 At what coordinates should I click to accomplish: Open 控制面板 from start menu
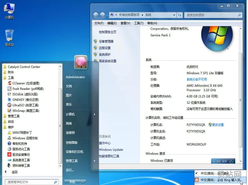click(72, 142)
